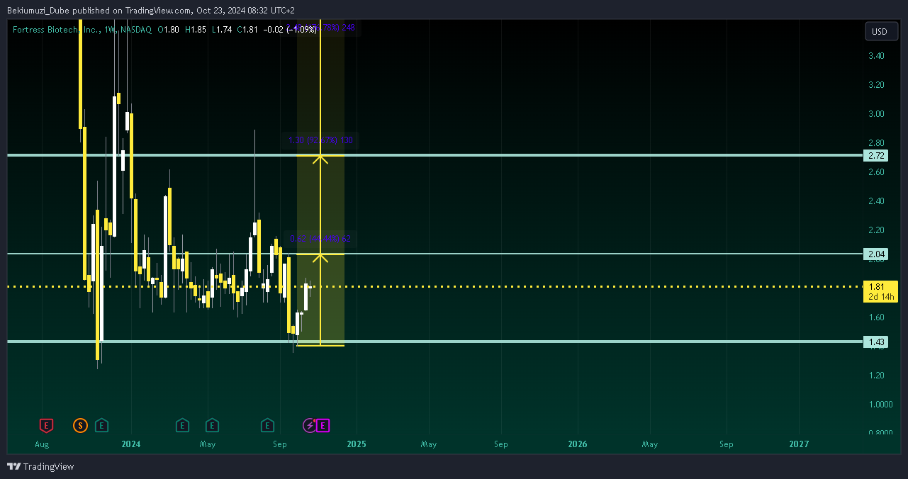Click the 1.60 price axis tick
Image resolution: width=908 pixels, height=479 pixels.
click(x=875, y=317)
